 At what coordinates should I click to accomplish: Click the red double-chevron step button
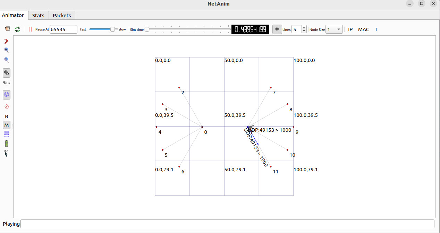pos(6,41)
